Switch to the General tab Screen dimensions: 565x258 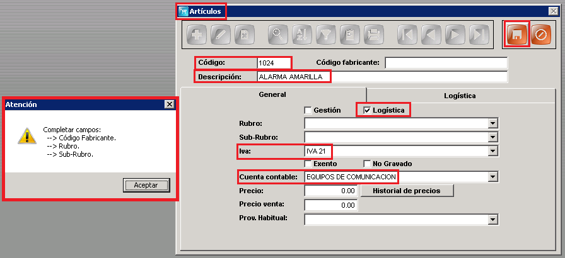point(273,94)
